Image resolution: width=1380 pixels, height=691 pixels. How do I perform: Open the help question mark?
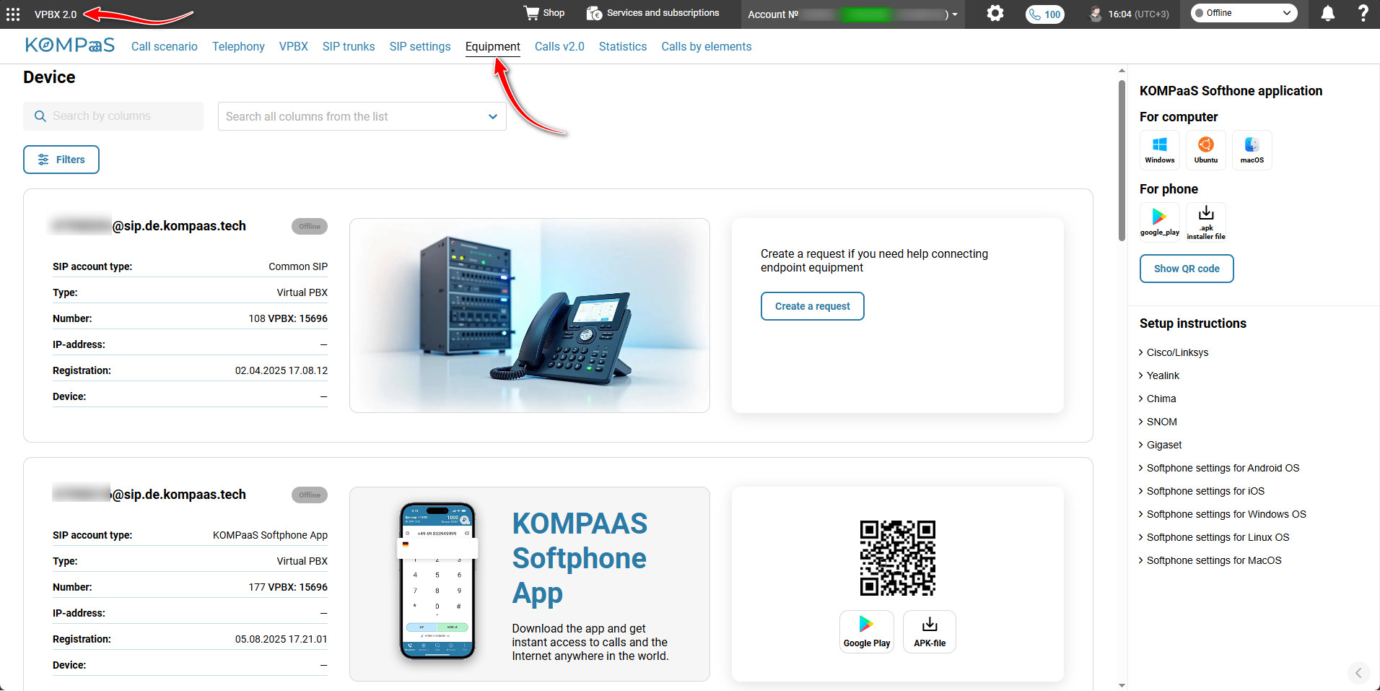pos(1363,13)
